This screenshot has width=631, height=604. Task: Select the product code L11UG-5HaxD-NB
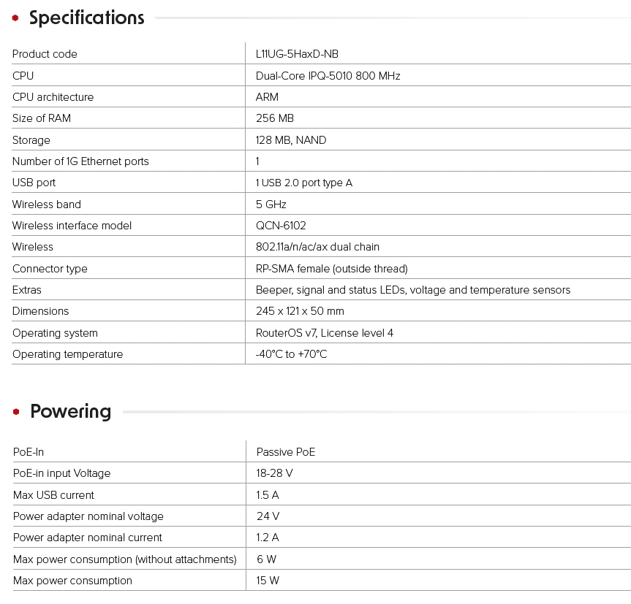[297, 54]
